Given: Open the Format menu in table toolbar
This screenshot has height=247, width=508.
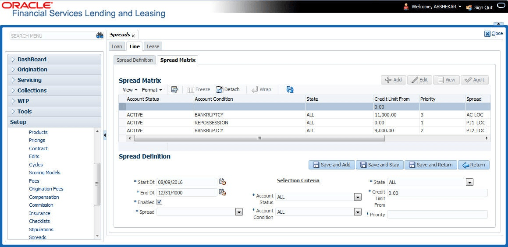Looking at the screenshot, I should 152,90.
